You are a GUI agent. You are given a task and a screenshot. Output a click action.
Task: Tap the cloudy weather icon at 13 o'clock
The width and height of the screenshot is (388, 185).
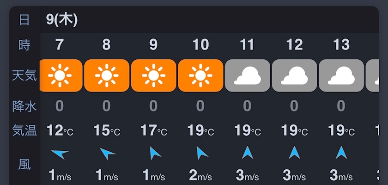(x=341, y=75)
